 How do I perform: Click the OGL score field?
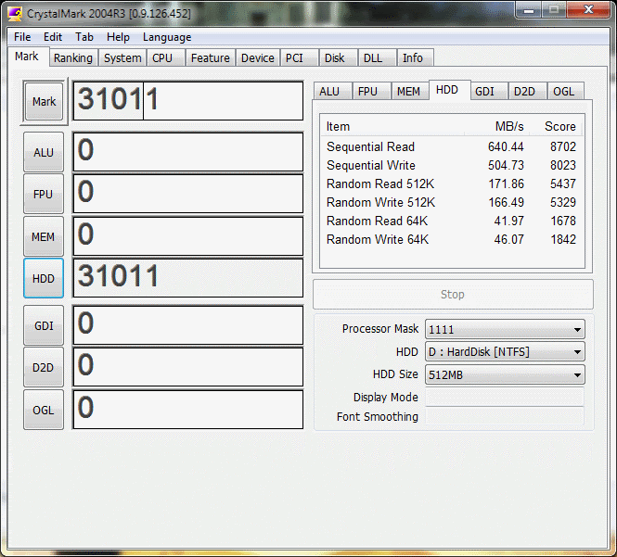coord(188,410)
